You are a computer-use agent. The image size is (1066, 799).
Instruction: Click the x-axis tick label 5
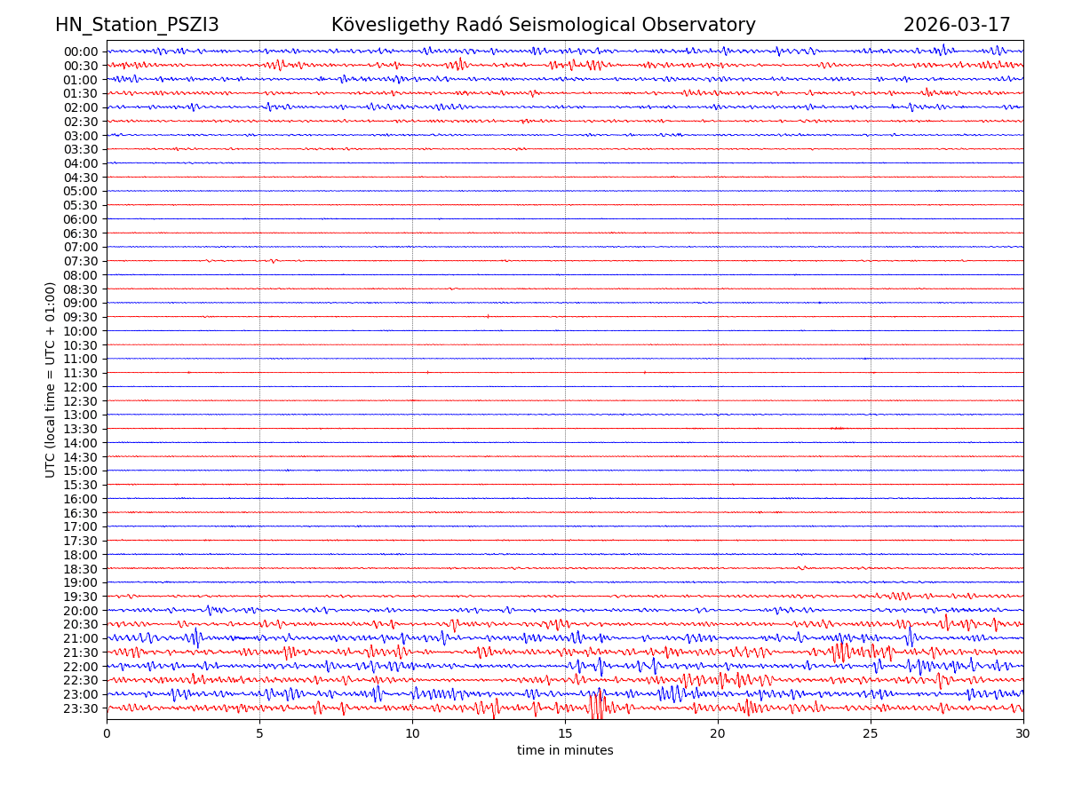pyautogui.click(x=259, y=733)
